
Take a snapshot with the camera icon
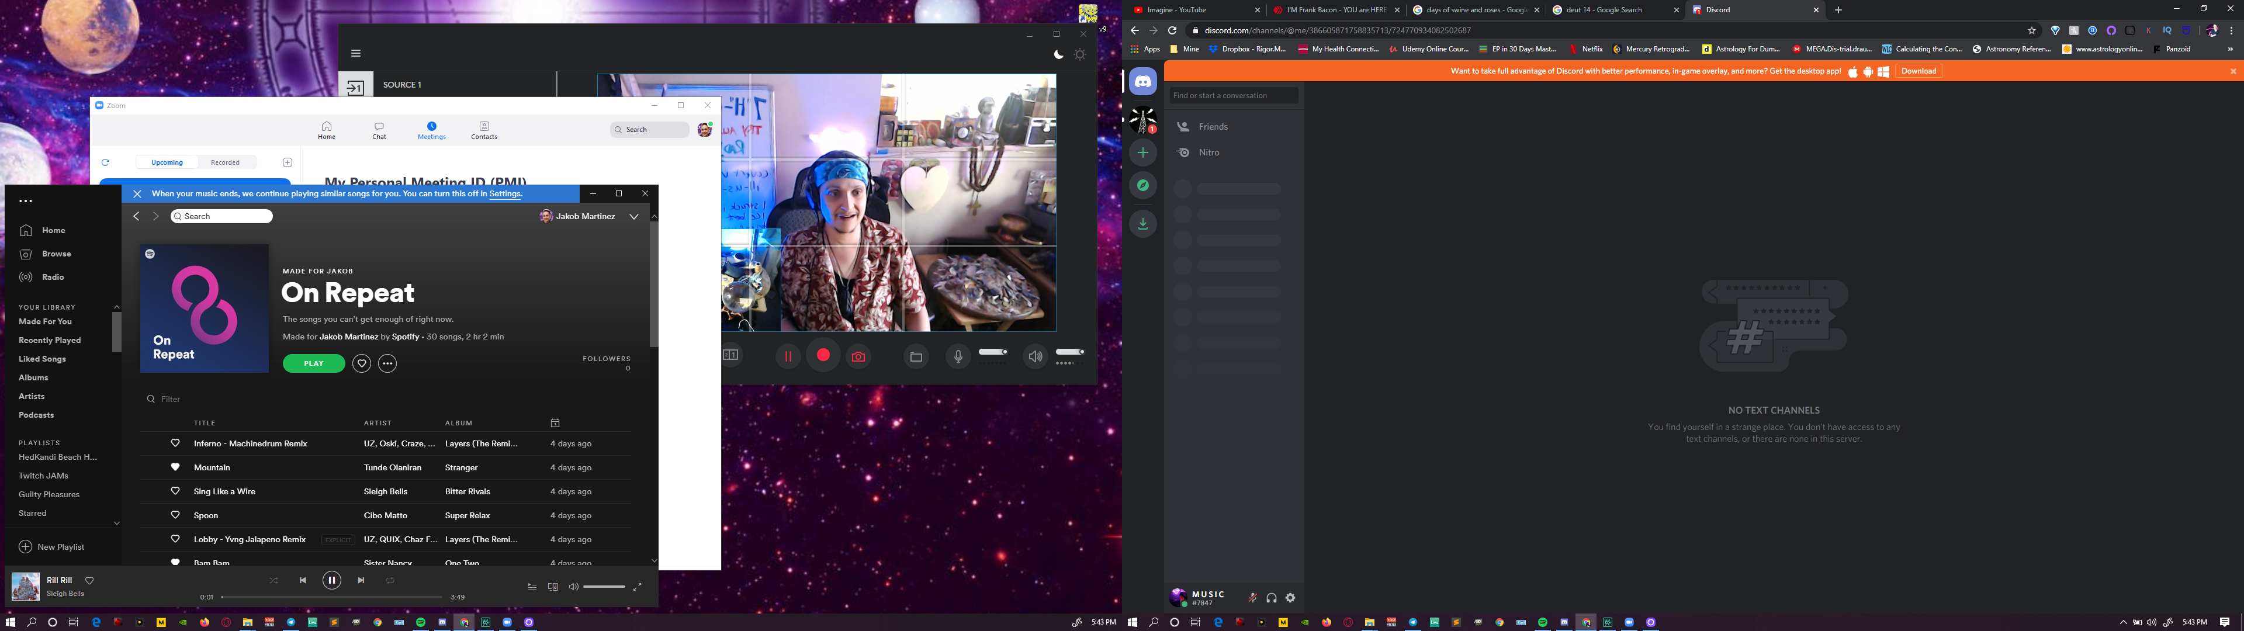pos(859,356)
